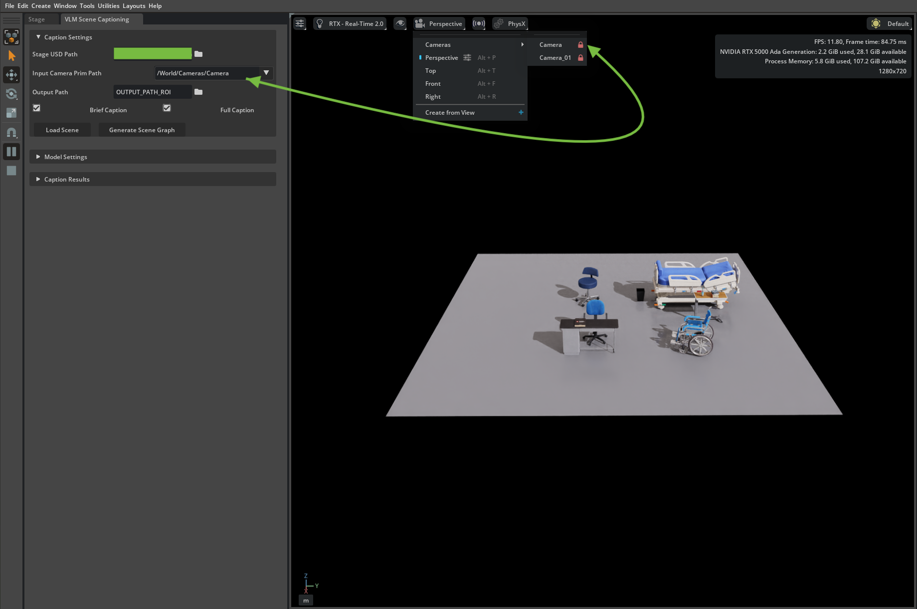Click the Generate Scene Graph button
The height and width of the screenshot is (609, 917).
(x=142, y=130)
